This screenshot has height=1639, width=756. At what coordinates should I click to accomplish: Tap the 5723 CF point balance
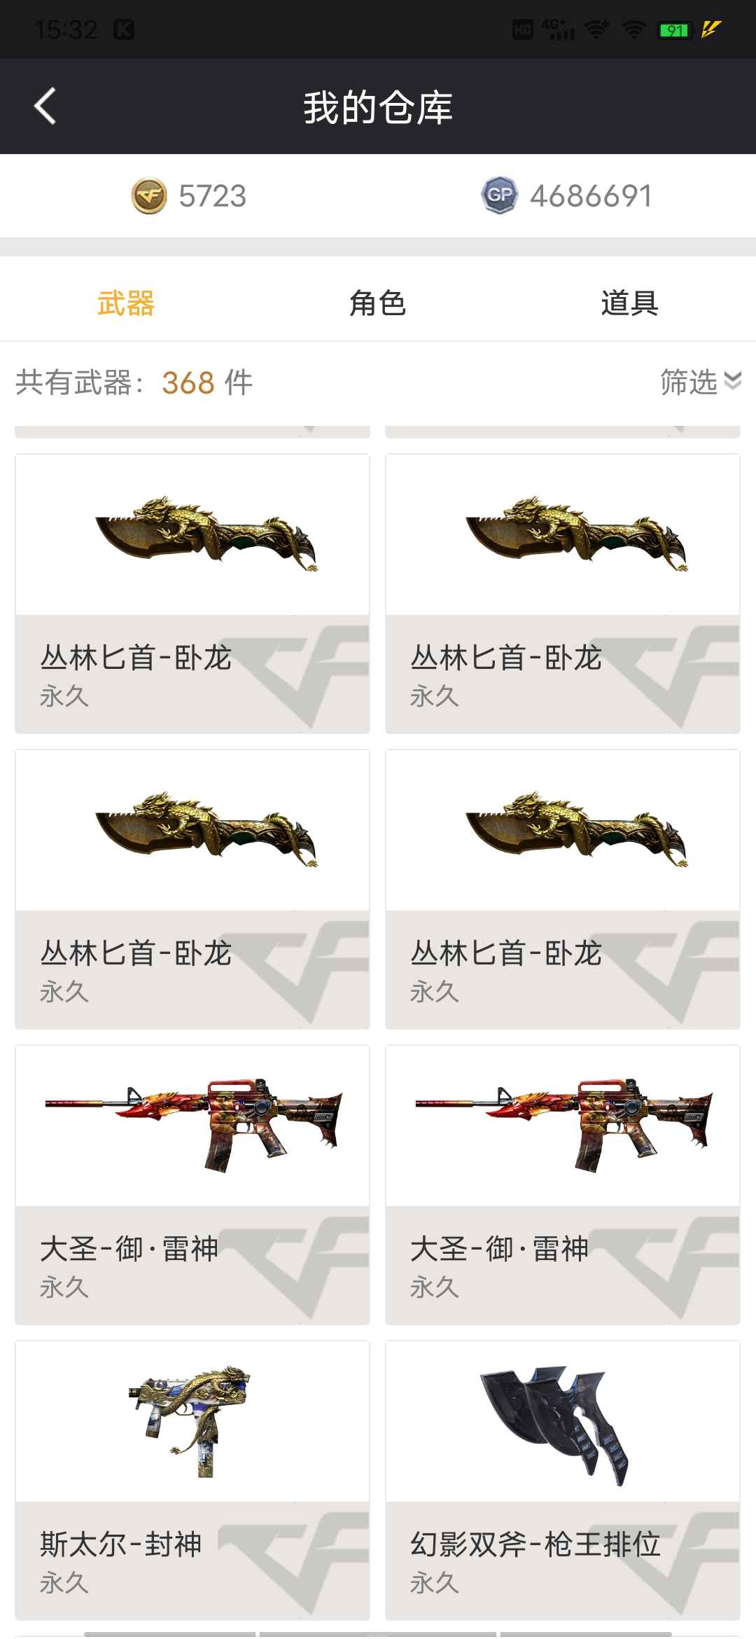pos(212,196)
